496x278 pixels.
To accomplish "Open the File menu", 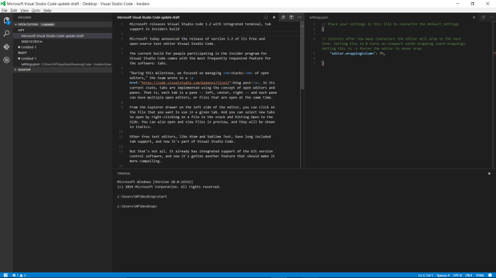I will tap(5, 11).
